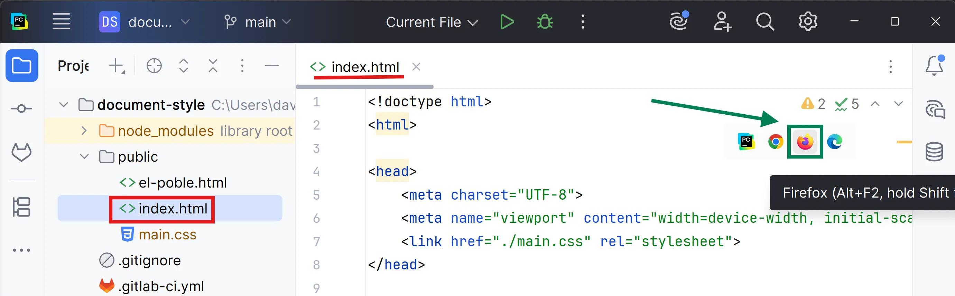Image resolution: width=955 pixels, height=296 pixels.
Task: Open GitLab merge requests panel
Action: [21, 152]
